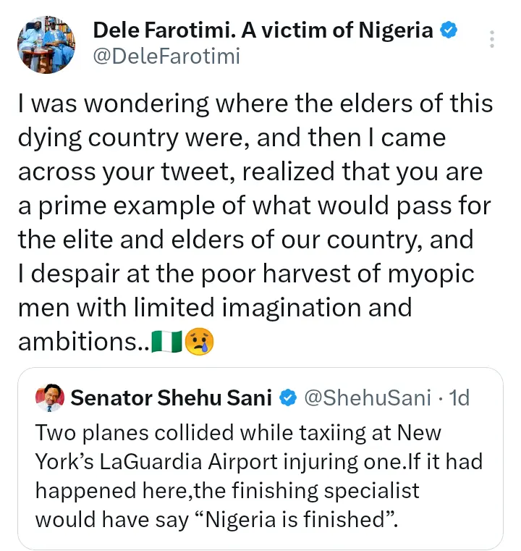521x551 pixels.
Task: Open the three-dot more options menu
Action: click(492, 41)
